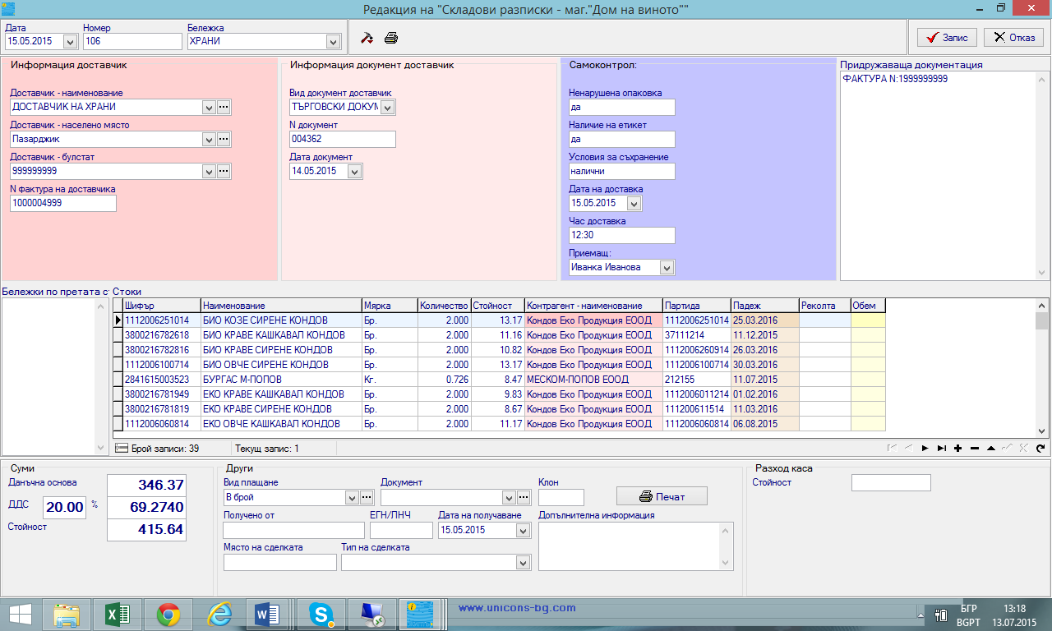Expand the Дата date picker dropdown
Screen dimensions: 1052x631
69,41
